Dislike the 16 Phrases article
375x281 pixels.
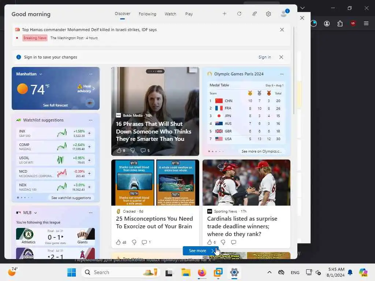pyautogui.click(x=133, y=150)
